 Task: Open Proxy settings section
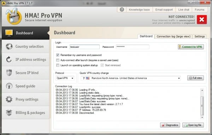click(x=26, y=99)
